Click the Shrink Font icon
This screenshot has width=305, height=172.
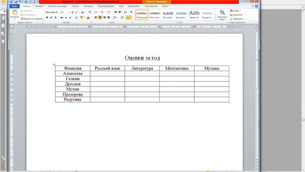pyautogui.click(x=76, y=12)
